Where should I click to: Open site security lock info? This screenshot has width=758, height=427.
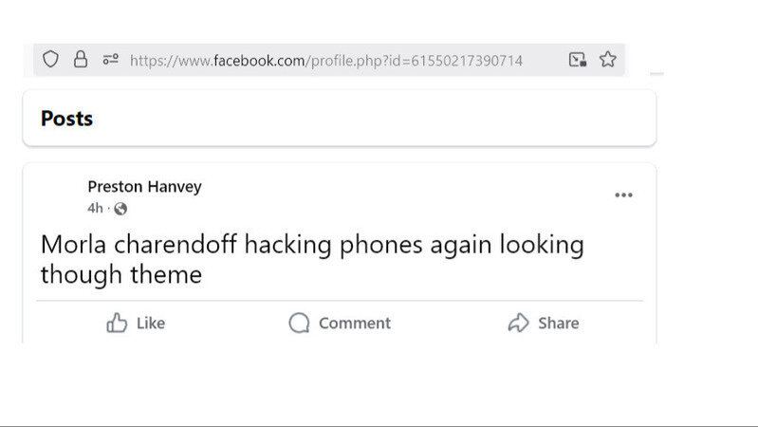pyautogui.click(x=81, y=60)
